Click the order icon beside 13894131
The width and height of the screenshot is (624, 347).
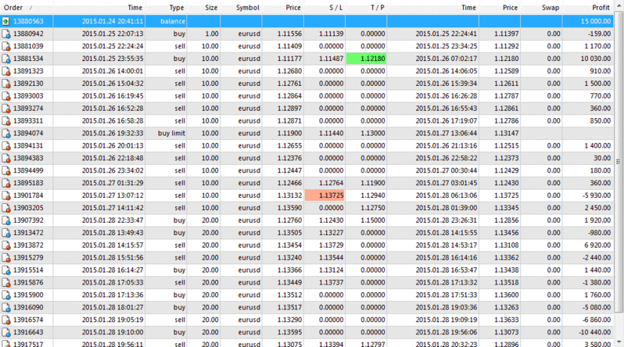6,145
